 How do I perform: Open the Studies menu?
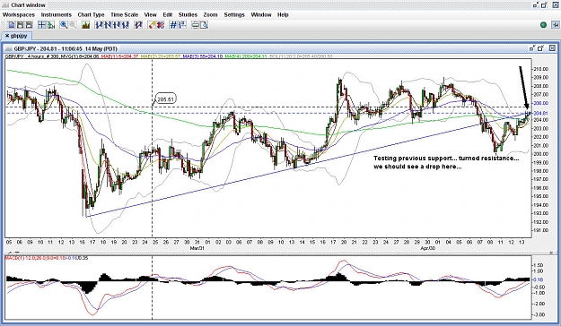188,14
